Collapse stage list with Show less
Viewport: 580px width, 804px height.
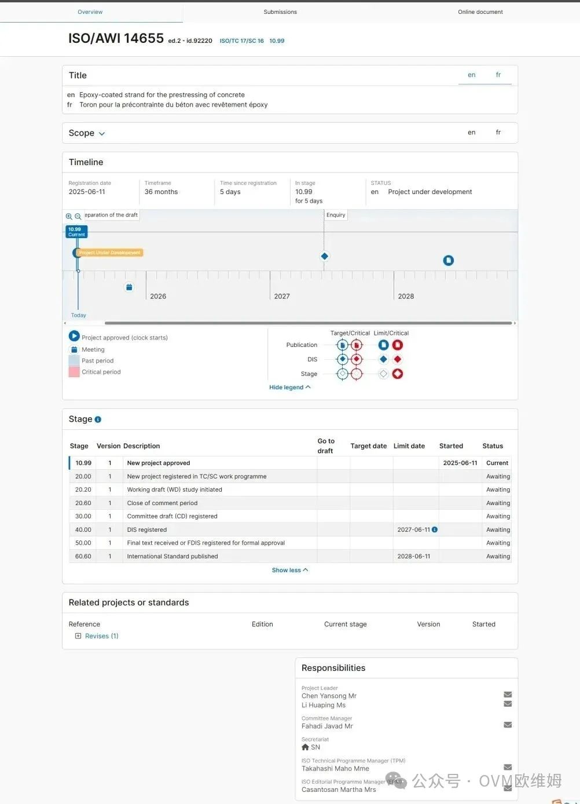[x=289, y=571]
